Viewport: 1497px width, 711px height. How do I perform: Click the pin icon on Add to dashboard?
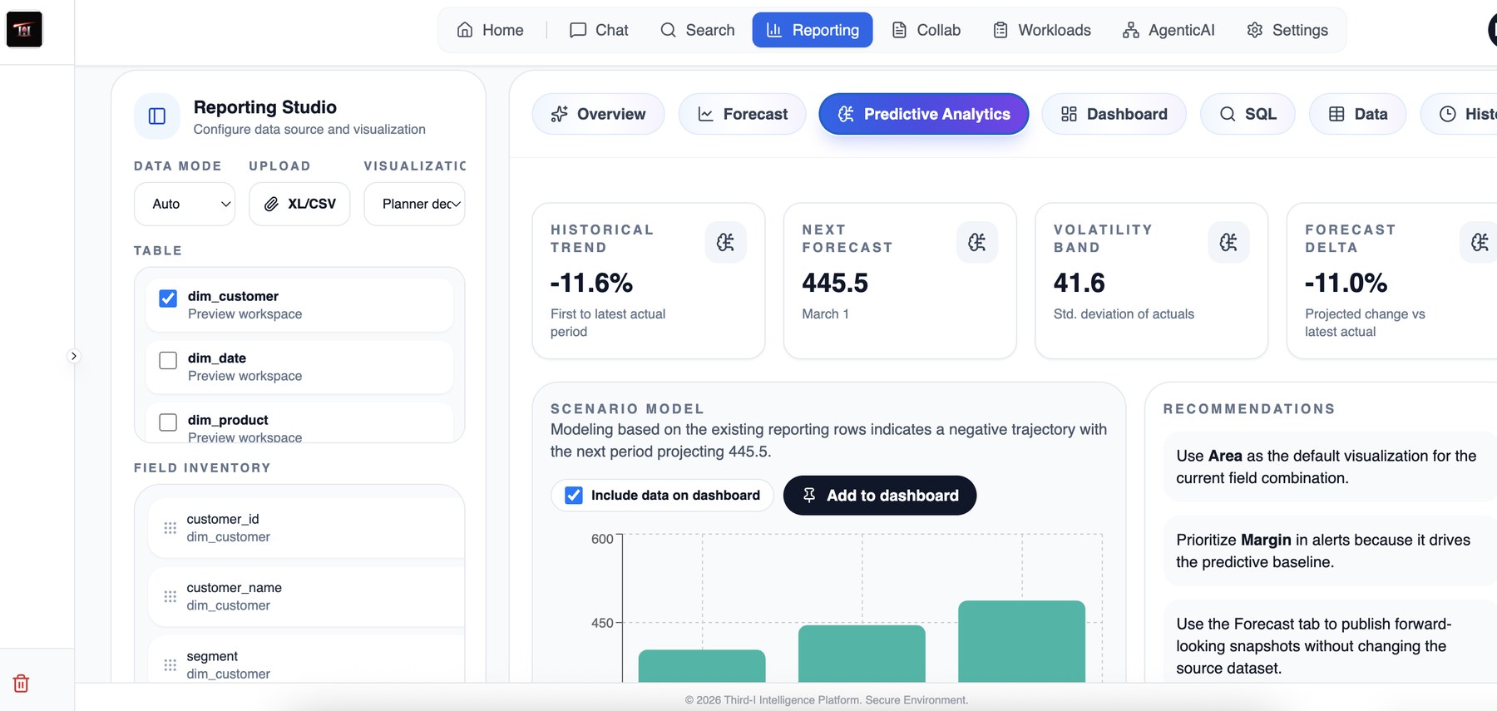pyautogui.click(x=809, y=496)
